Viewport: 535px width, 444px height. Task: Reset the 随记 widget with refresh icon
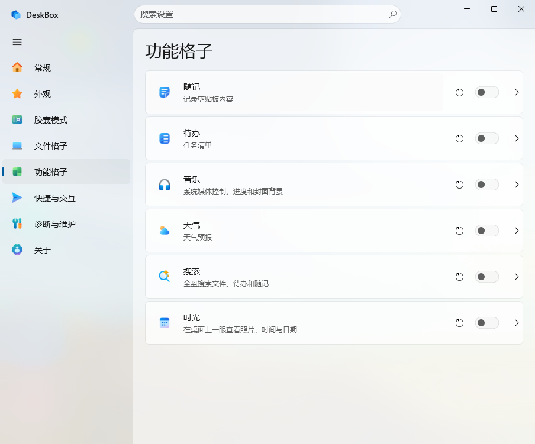click(x=460, y=92)
